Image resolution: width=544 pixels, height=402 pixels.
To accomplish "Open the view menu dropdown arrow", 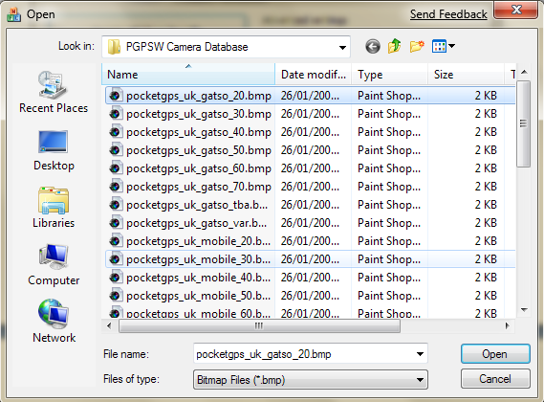I will 451,46.
